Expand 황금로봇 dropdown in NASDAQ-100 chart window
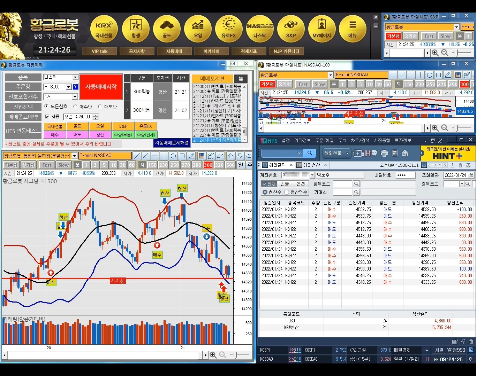477x376 pixels. coord(331,75)
